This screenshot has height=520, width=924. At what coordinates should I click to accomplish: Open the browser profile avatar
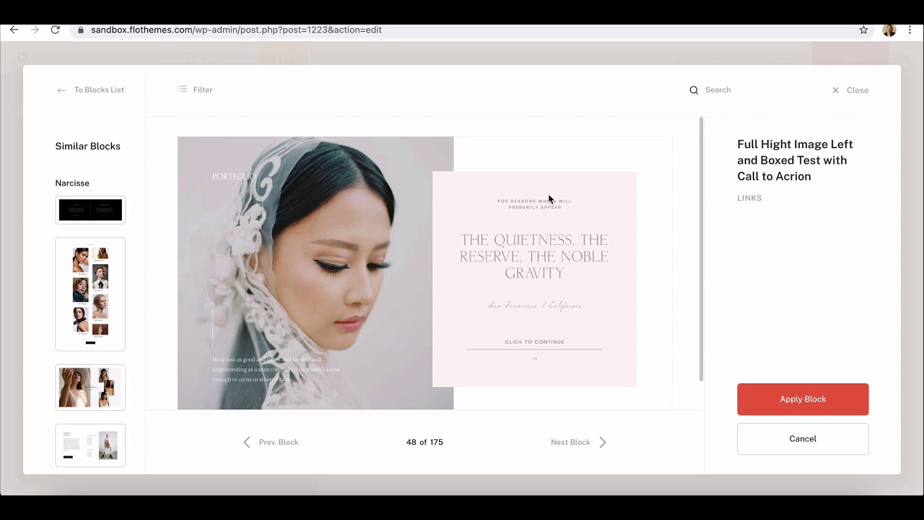[x=889, y=30]
